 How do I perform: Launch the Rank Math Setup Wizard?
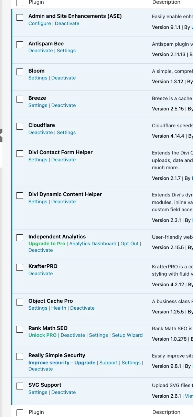click(x=127, y=335)
